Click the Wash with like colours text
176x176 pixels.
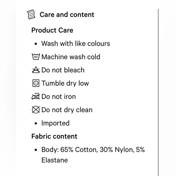coord(76,43)
